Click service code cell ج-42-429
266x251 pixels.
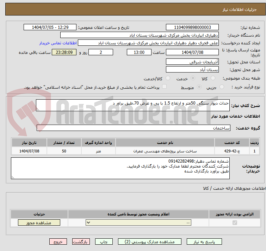tap(232, 151)
